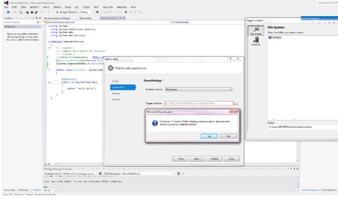This screenshot has width=338, height=199.
Task: Collapse the HelloWorld method code region
Action: tap(49, 82)
